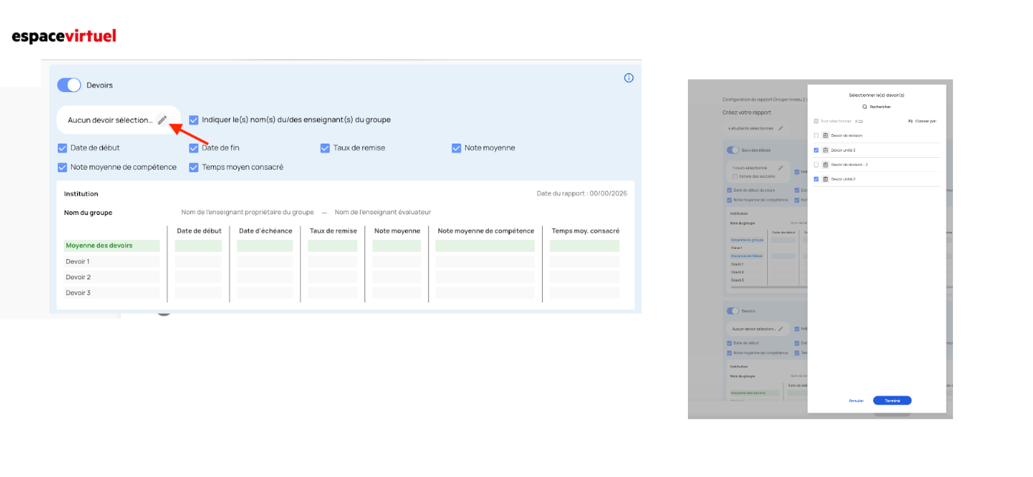Click the search magnifier icon in the dialog

click(864, 107)
